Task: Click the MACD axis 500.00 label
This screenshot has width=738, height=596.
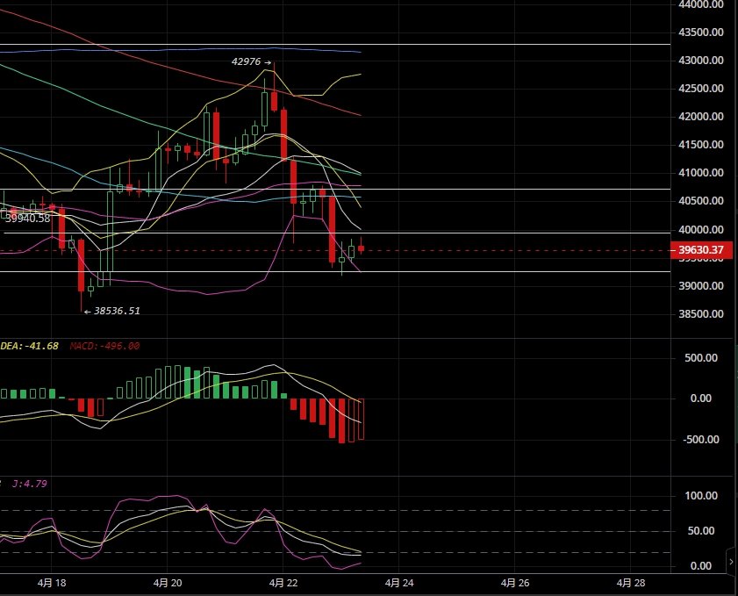Action: coord(701,358)
